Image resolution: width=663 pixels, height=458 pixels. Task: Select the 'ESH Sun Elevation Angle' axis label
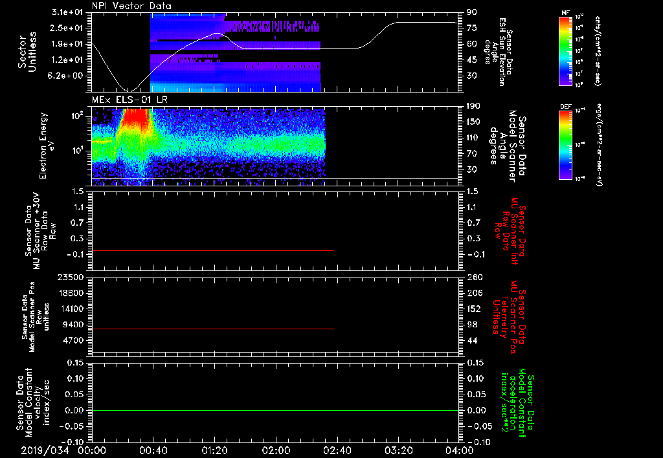coord(498,52)
